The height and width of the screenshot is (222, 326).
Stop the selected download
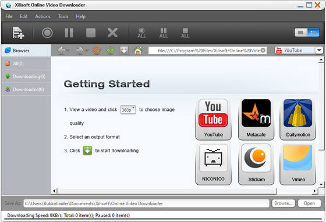[91, 33]
